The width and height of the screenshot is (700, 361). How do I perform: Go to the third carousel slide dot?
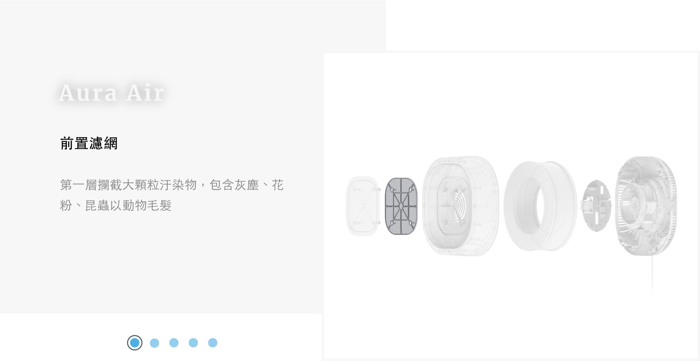174,343
